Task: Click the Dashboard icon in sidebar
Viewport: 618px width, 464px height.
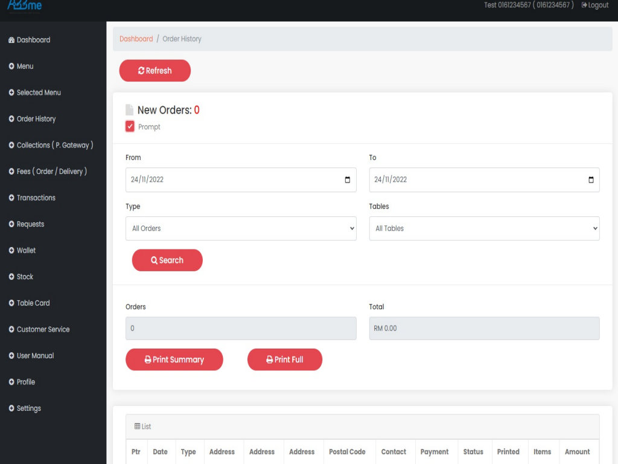Action: click(x=11, y=40)
